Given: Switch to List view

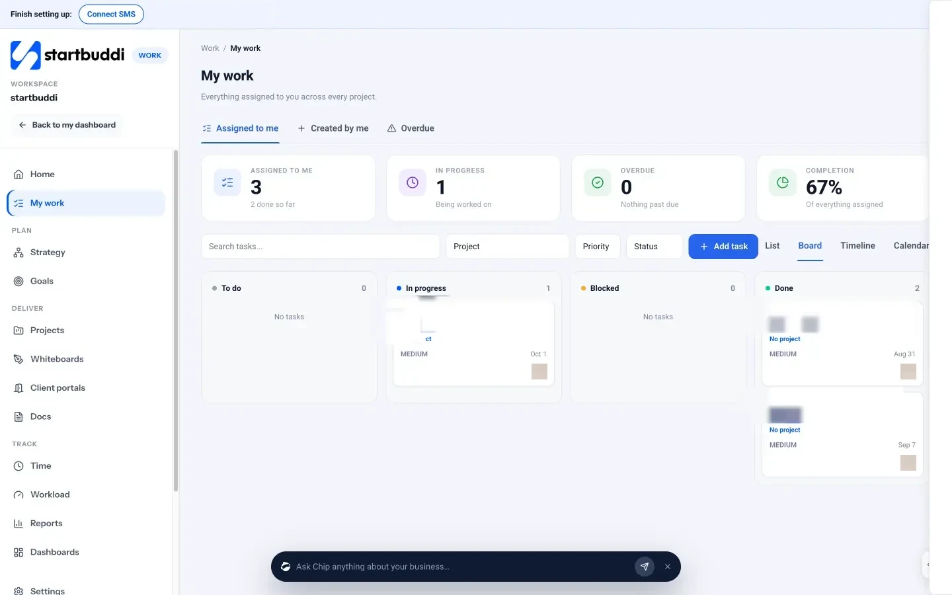Looking at the screenshot, I should (x=772, y=246).
